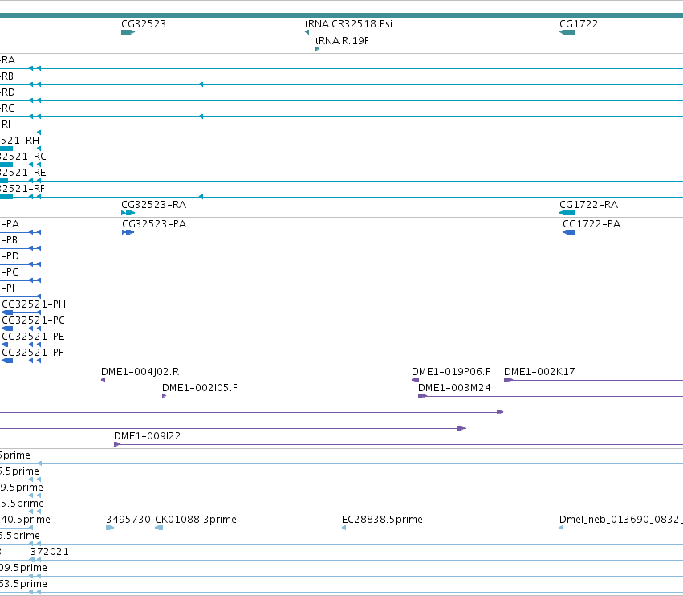This screenshot has height=596, width=683.
Task: Select the DME1-019P06.F label
Action: (x=451, y=372)
